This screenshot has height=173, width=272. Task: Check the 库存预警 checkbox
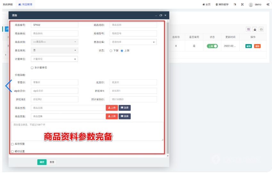12,144
